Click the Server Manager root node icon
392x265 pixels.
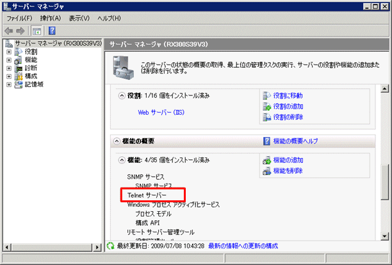tap(9, 44)
